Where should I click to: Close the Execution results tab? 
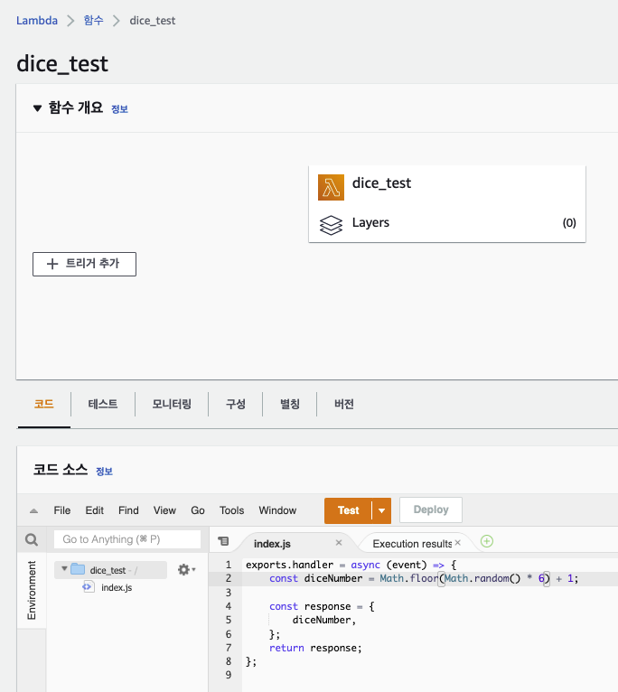pyautogui.click(x=457, y=543)
